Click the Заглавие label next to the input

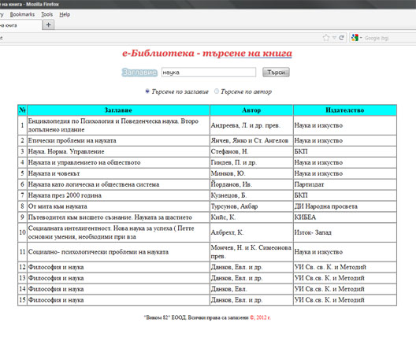click(139, 72)
